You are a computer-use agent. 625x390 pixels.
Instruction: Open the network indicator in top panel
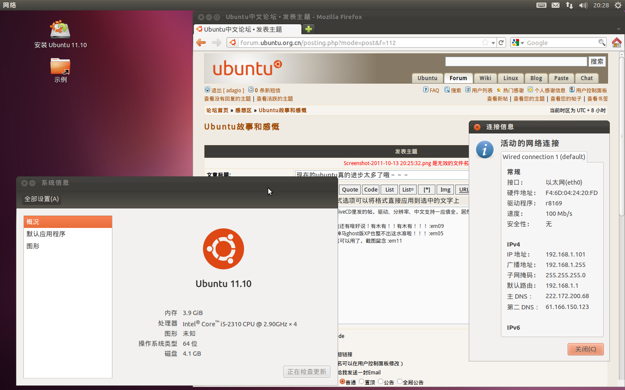tap(569, 5)
